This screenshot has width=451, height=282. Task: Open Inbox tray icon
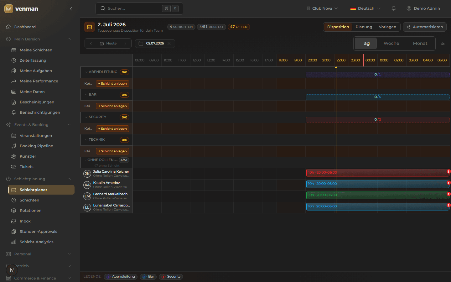click(x=14, y=221)
